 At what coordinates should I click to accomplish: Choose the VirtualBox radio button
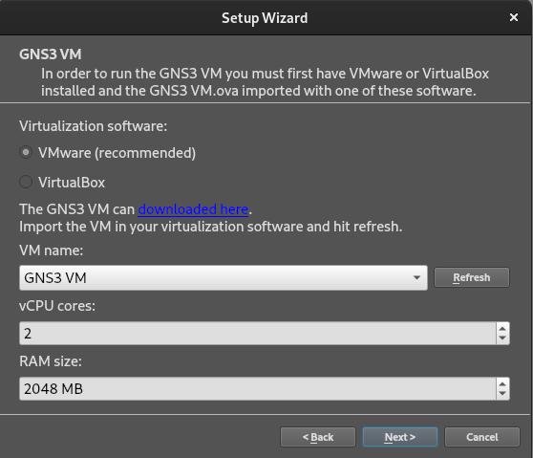pyautogui.click(x=26, y=182)
